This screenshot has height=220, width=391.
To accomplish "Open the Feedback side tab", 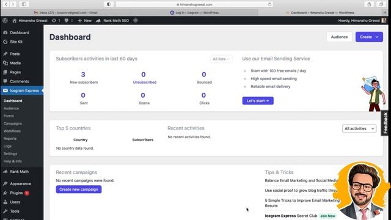I will click(386, 123).
